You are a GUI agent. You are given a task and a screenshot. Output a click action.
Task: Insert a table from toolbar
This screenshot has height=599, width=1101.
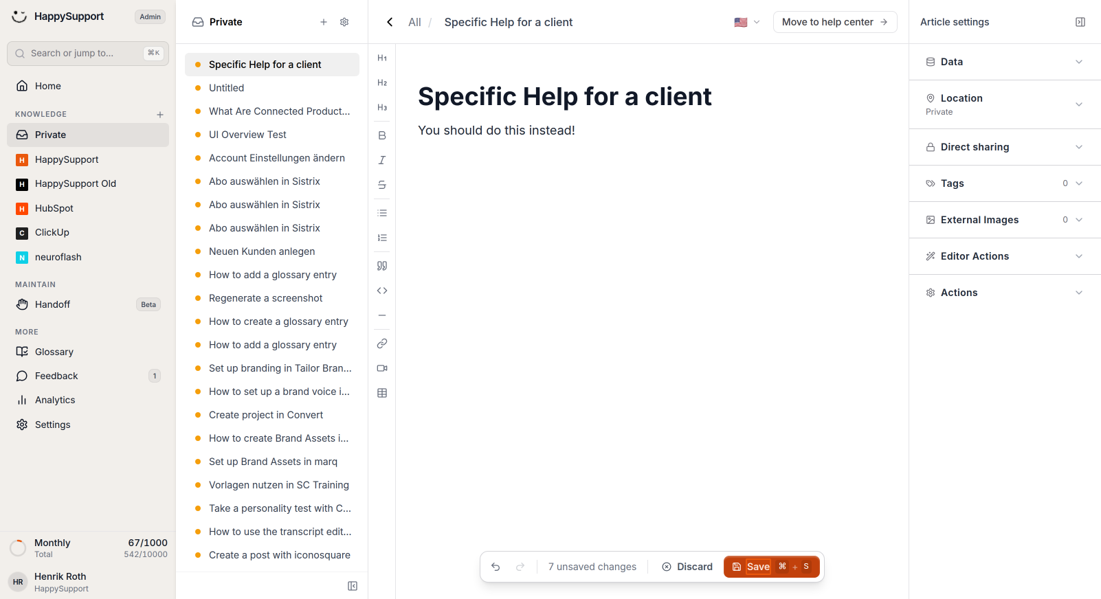tap(382, 393)
